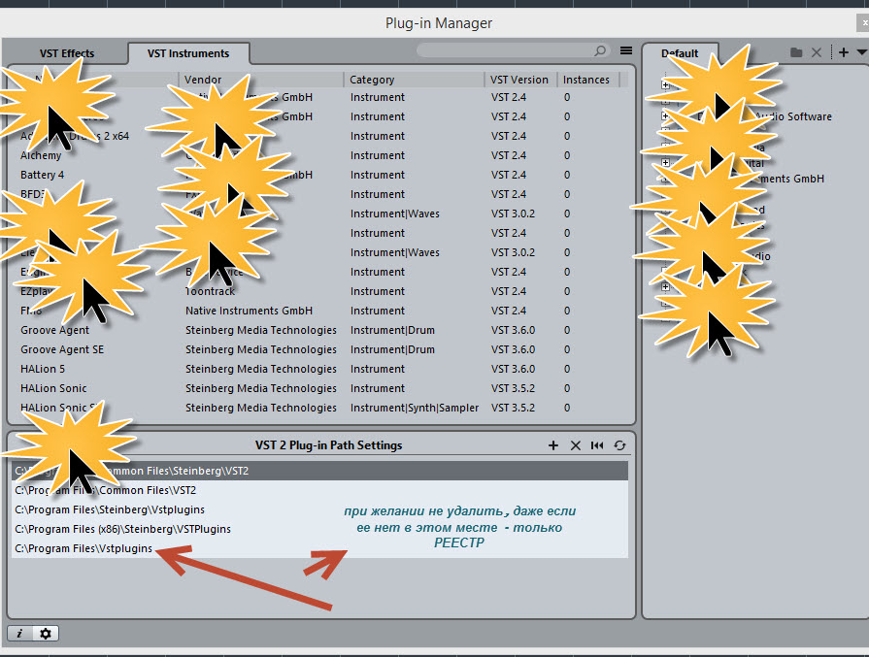Click the Native Instruments GmbH vendor cell
869x657 pixels.
coord(249,311)
